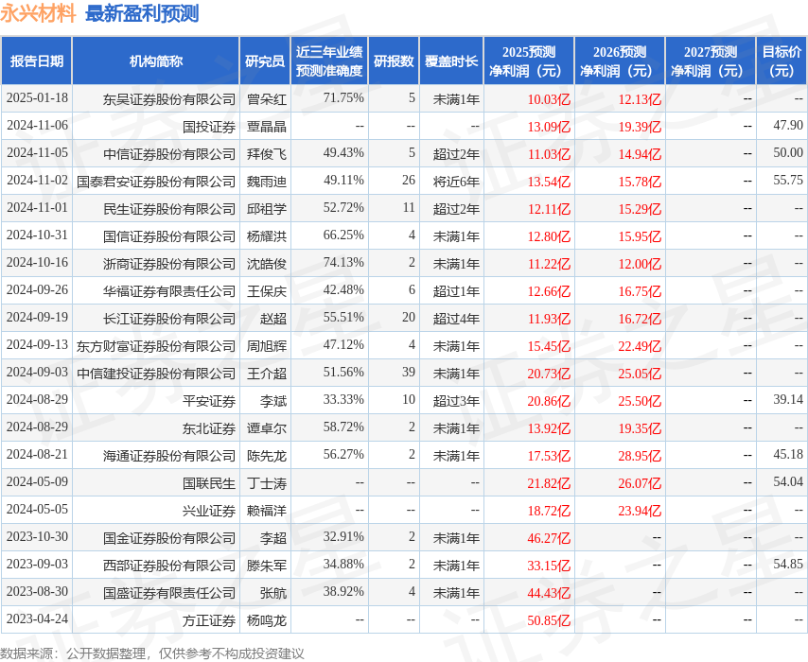
Task: Click target price 55.75
Action: pyautogui.click(x=788, y=180)
